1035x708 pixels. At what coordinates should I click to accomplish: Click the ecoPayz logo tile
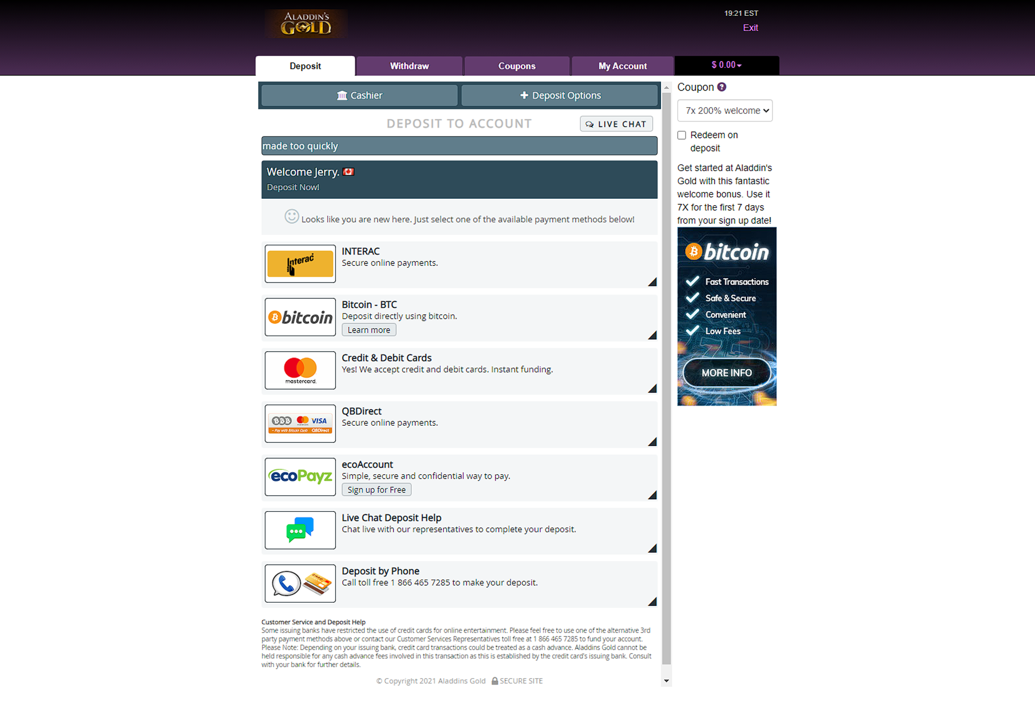tap(300, 477)
